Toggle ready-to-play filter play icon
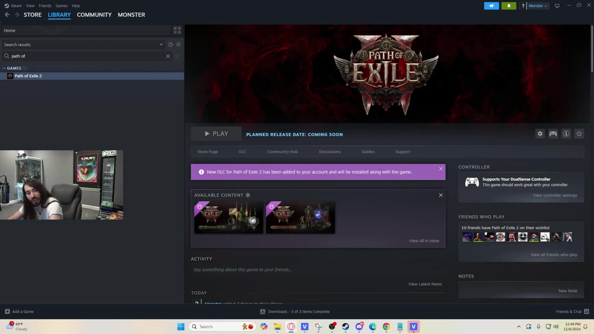The image size is (594, 334). [178, 45]
